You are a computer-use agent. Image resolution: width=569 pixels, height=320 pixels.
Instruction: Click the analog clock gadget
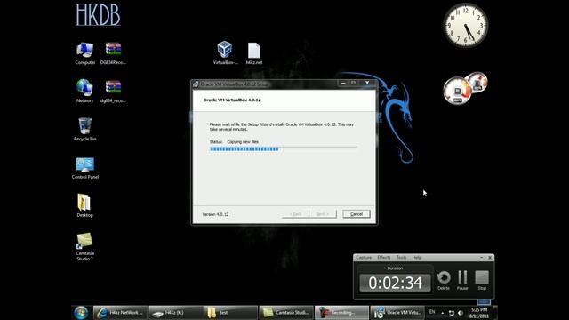466,25
